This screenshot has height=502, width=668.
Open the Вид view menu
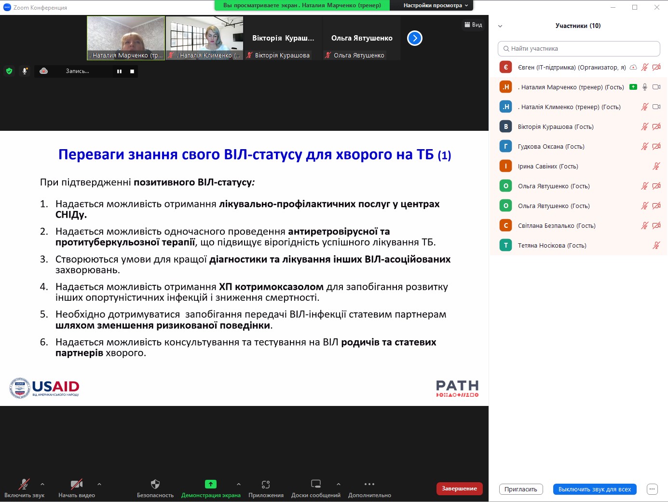point(473,25)
